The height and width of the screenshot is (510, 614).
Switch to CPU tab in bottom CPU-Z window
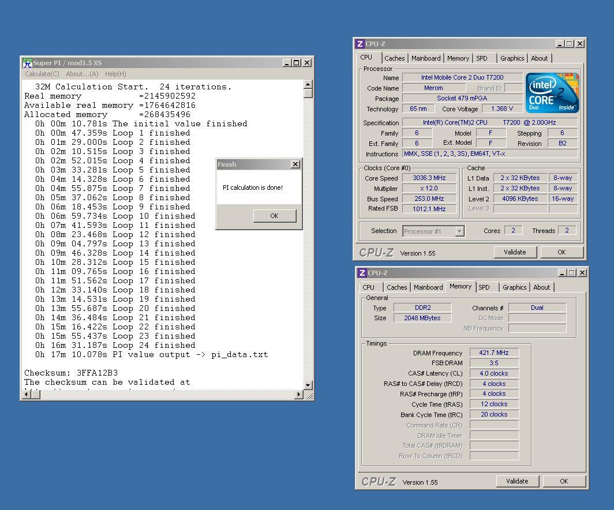[369, 287]
